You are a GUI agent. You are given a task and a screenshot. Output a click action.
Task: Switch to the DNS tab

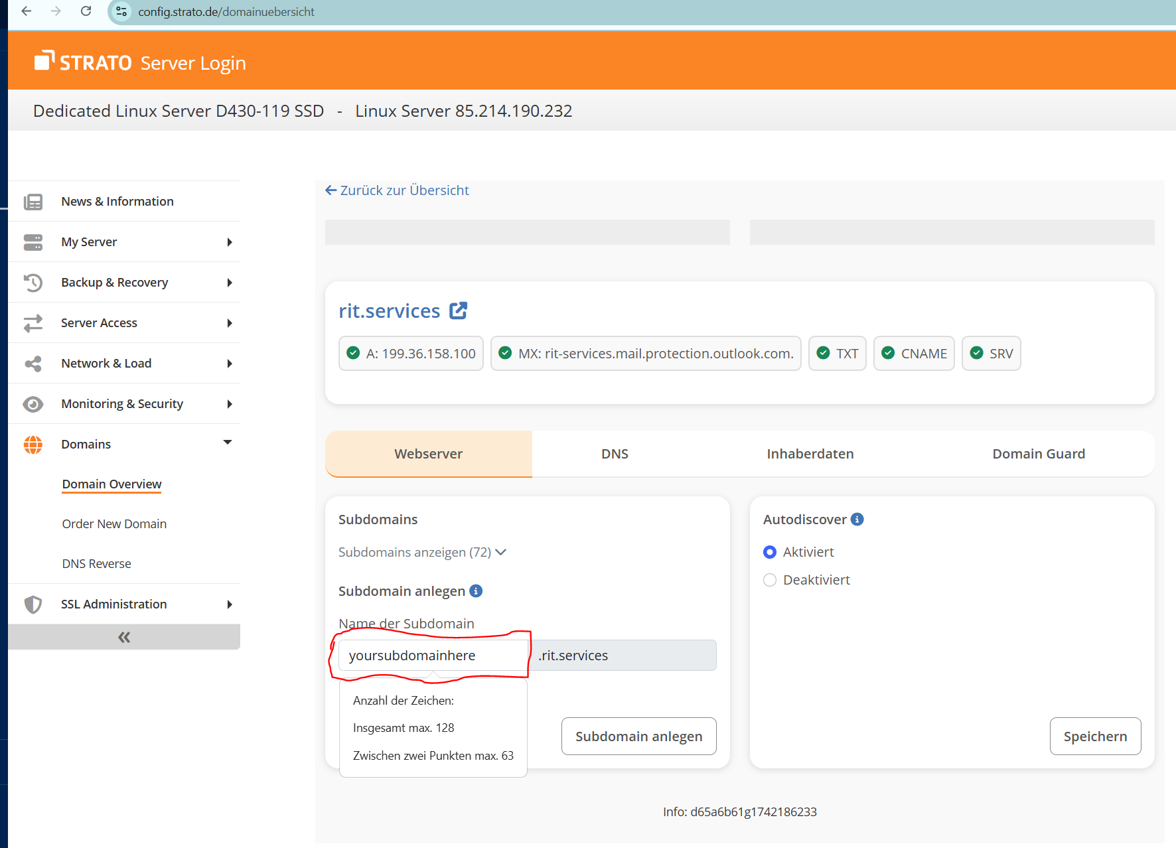click(615, 454)
